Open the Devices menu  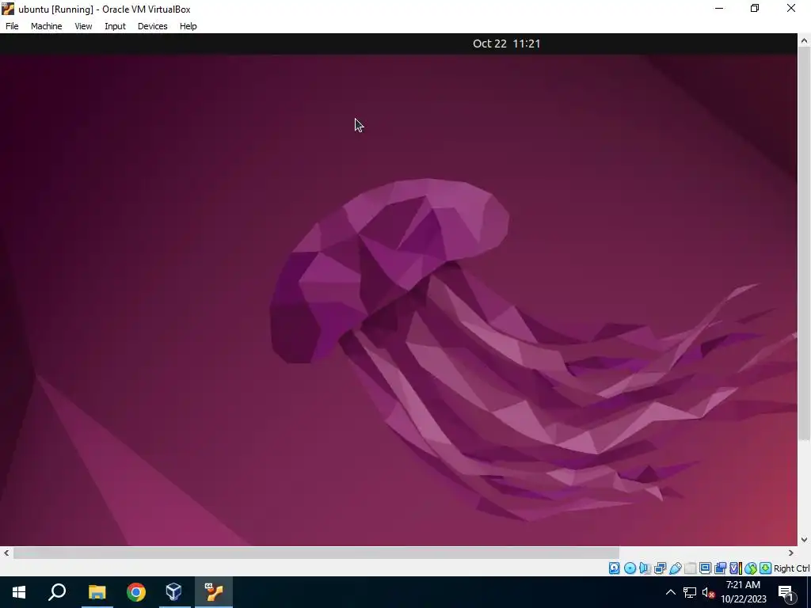(x=152, y=26)
